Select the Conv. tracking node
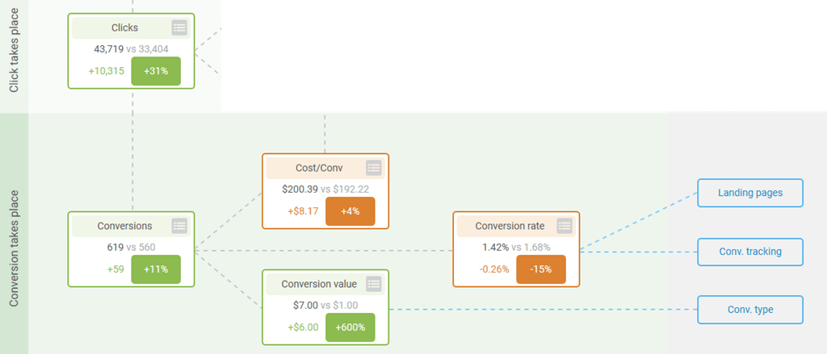 pyautogui.click(x=750, y=252)
